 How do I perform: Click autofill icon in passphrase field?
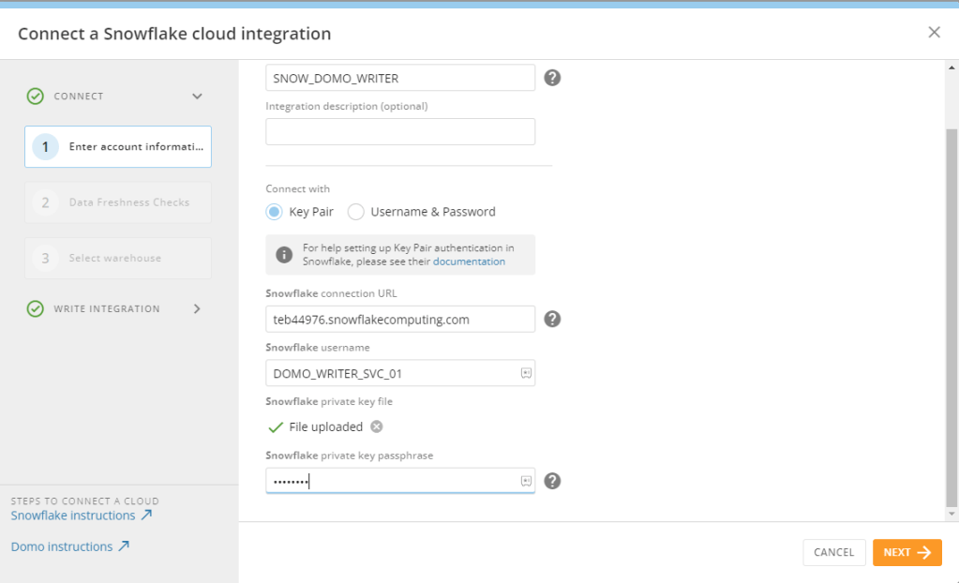pyautogui.click(x=526, y=481)
